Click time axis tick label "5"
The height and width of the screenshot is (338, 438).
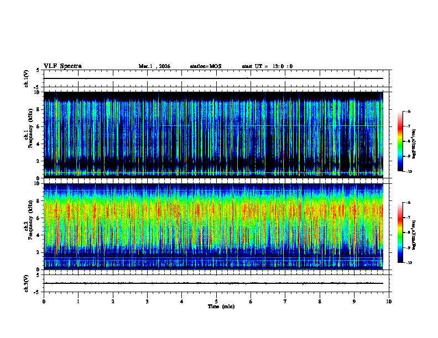tap(216, 302)
